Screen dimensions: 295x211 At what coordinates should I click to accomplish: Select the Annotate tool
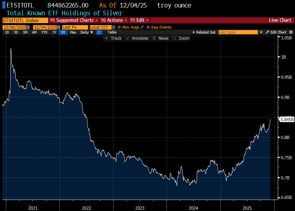pos(137,38)
